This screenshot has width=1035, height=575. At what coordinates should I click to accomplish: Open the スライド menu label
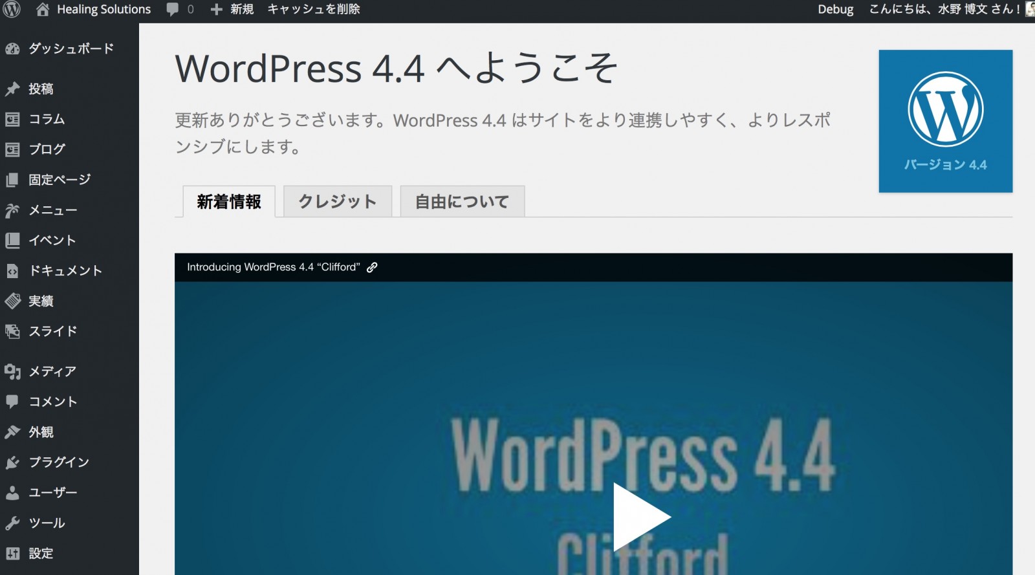click(53, 331)
